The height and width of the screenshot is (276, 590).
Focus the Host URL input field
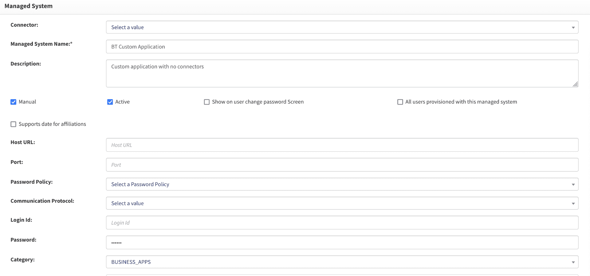342,145
